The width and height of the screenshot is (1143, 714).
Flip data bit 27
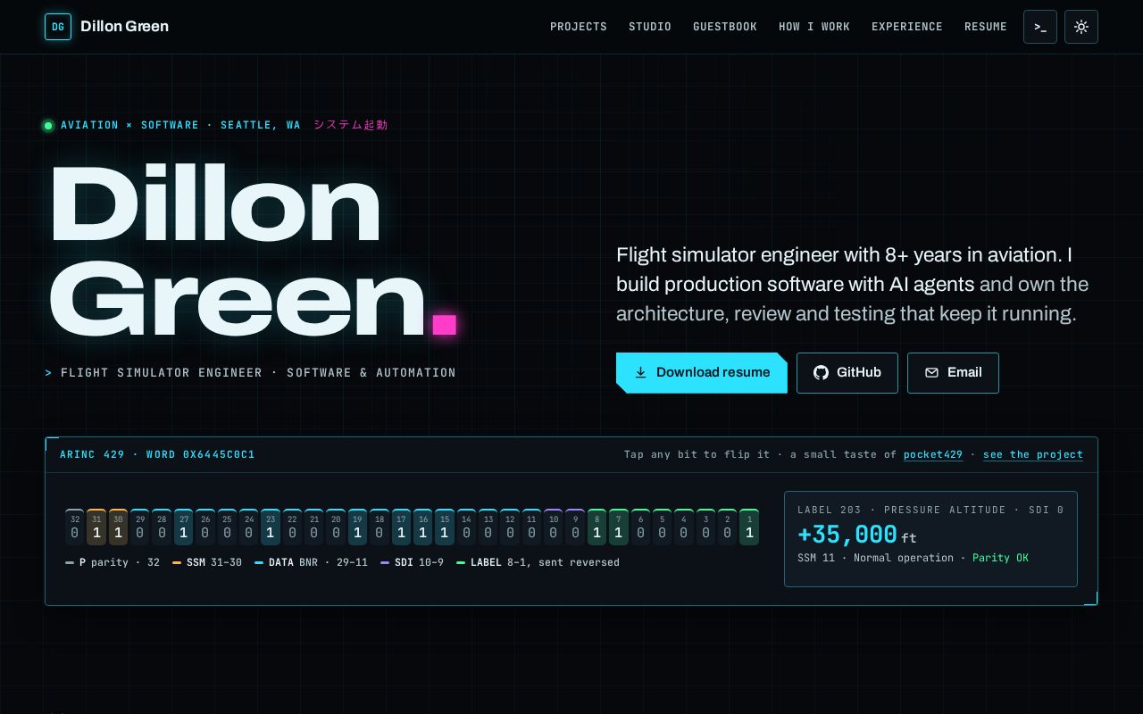point(184,527)
